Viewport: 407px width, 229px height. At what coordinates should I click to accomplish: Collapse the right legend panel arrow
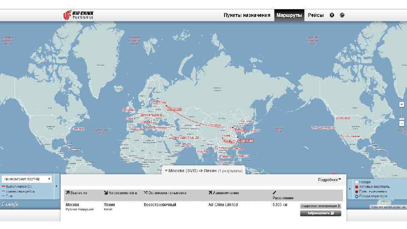click(x=350, y=189)
